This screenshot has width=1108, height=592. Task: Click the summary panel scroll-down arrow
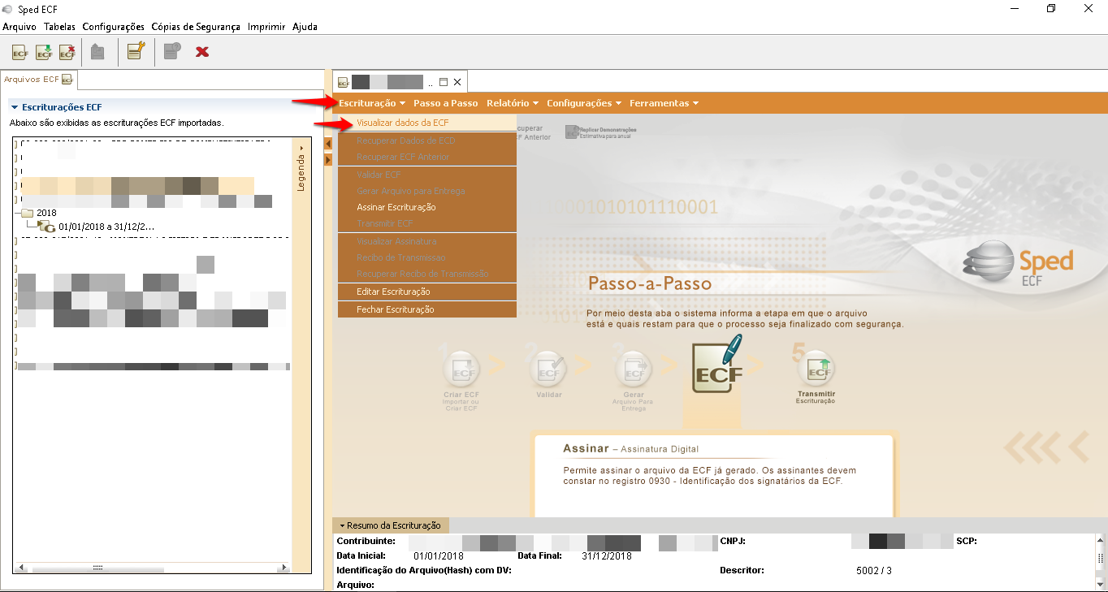click(x=1101, y=583)
